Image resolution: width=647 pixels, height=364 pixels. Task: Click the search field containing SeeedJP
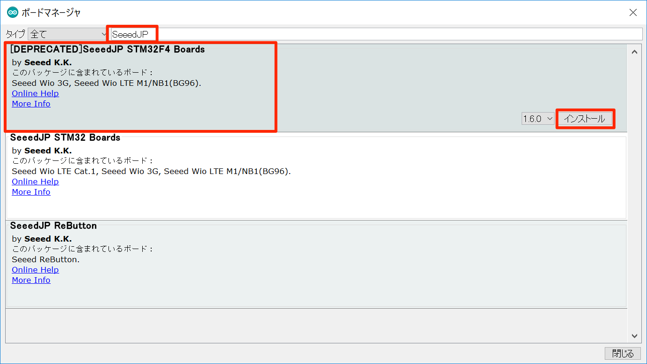coord(377,34)
